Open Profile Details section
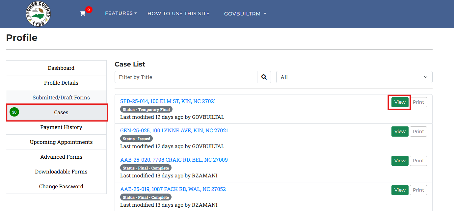Viewport: 454px width, 211px height. point(56,83)
